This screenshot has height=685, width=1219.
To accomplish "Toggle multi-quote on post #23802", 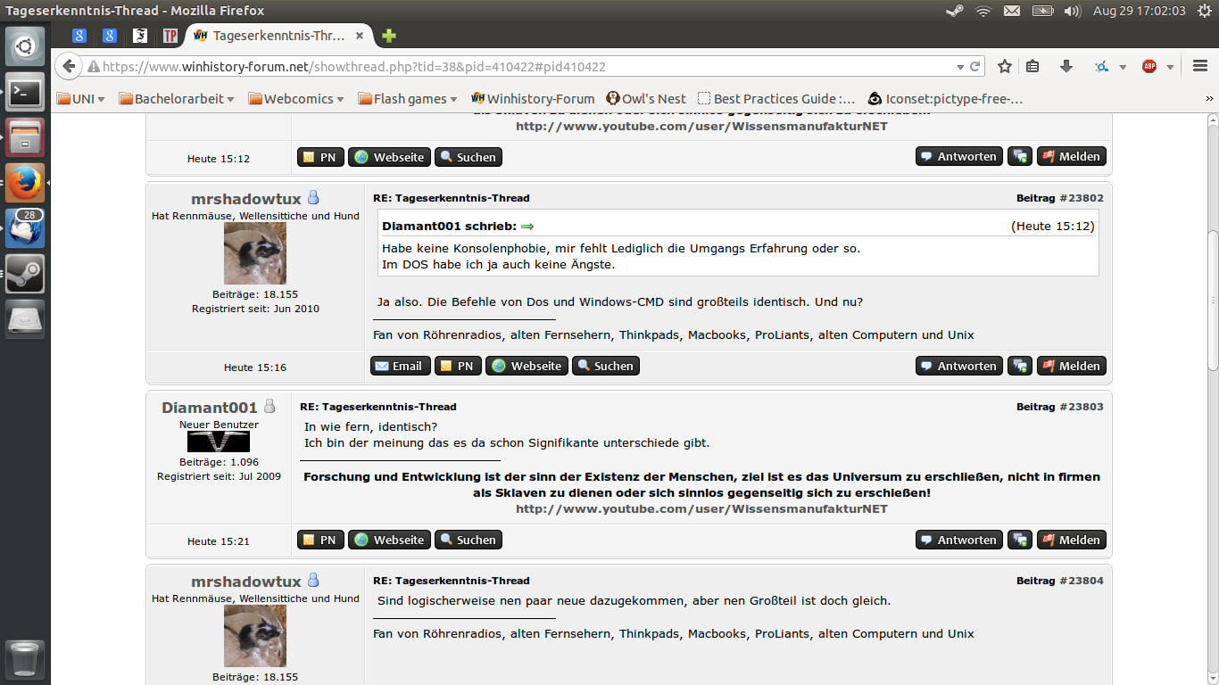I will click(x=1019, y=366).
